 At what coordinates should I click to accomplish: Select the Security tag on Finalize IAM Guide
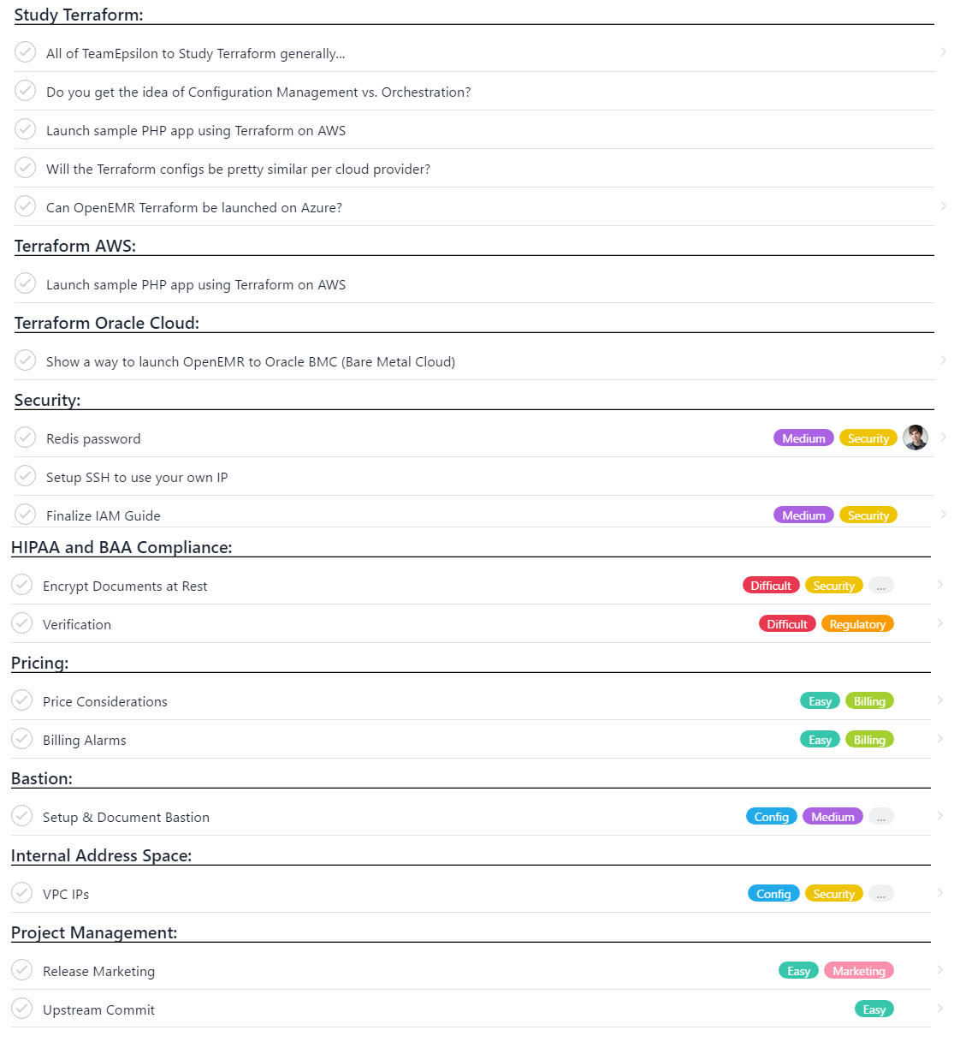click(x=868, y=515)
